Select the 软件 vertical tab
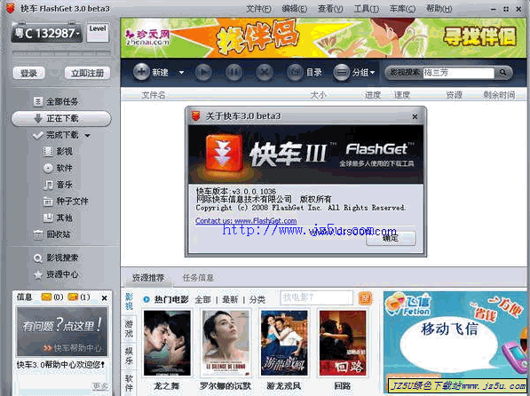530x396 pixels. click(129, 383)
